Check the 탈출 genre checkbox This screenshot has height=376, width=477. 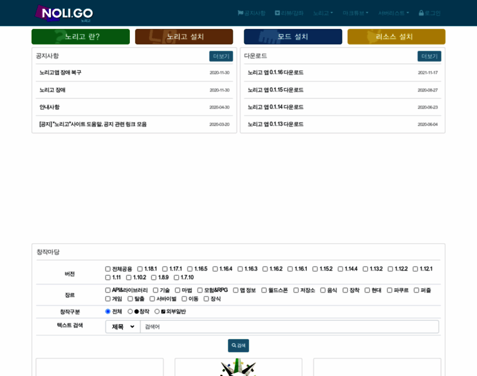pyautogui.click(x=130, y=299)
